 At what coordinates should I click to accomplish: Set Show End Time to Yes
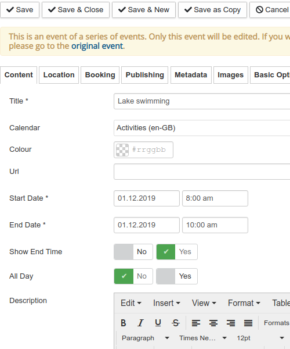pyautogui.click(x=177, y=252)
